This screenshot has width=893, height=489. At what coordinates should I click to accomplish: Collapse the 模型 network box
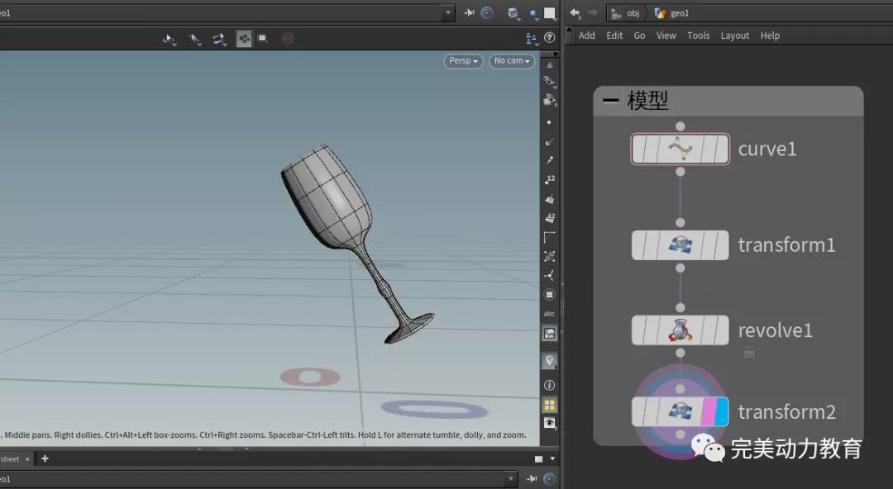[611, 101]
